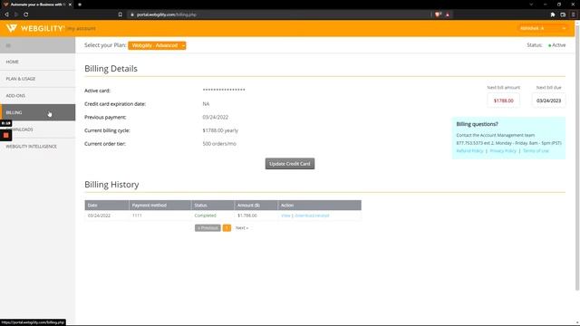
Task: Click the Next pagination link
Action: (242, 227)
